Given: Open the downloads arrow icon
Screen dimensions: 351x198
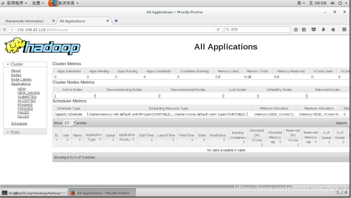Looking at the screenshot, I should tap(323, 29).
